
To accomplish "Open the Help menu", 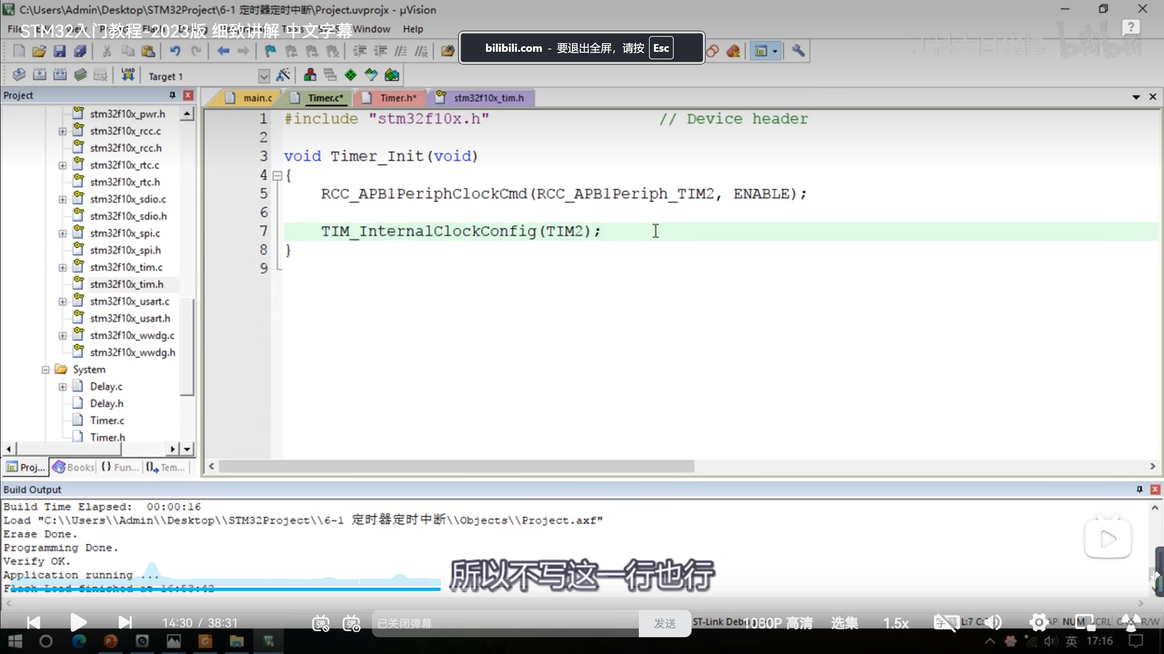I will click(x=412, y=29).
